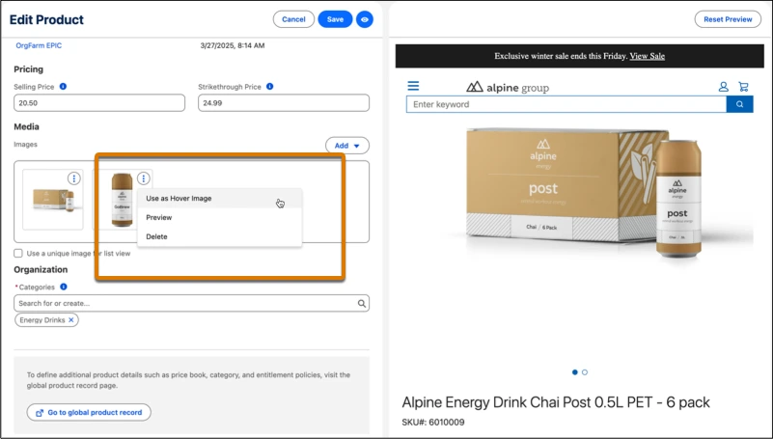Select the box pack image thumbnail
Screen dimensions: 773x439
pyautogui.click(x=53, y=200)
